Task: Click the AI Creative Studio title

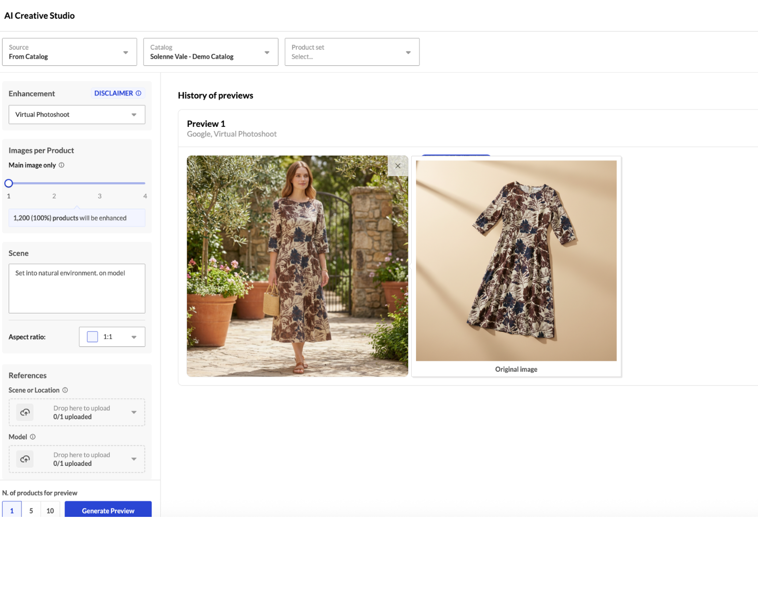Action: pos(40,16)
